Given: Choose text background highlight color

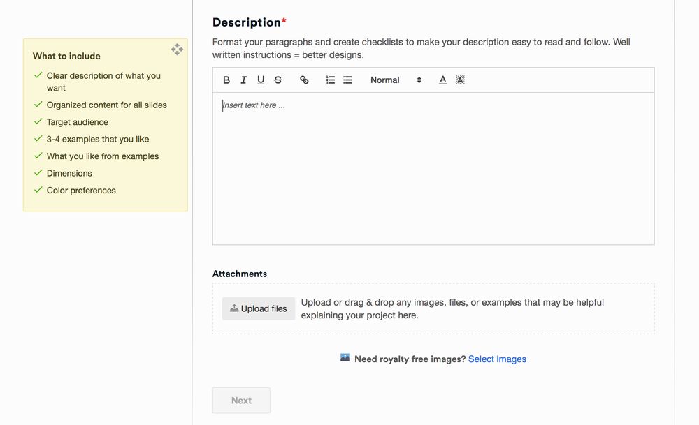Looking at the screenshot, I should (x=460, y=80).
